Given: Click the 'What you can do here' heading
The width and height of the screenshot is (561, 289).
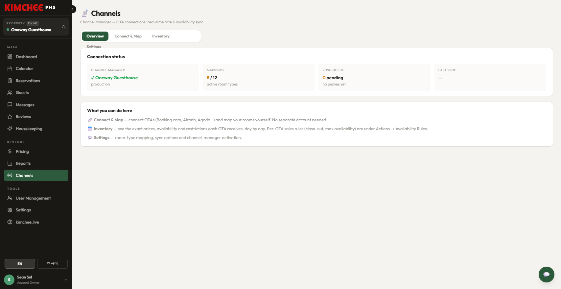Looking at the screenshot, I should (109, 111).
